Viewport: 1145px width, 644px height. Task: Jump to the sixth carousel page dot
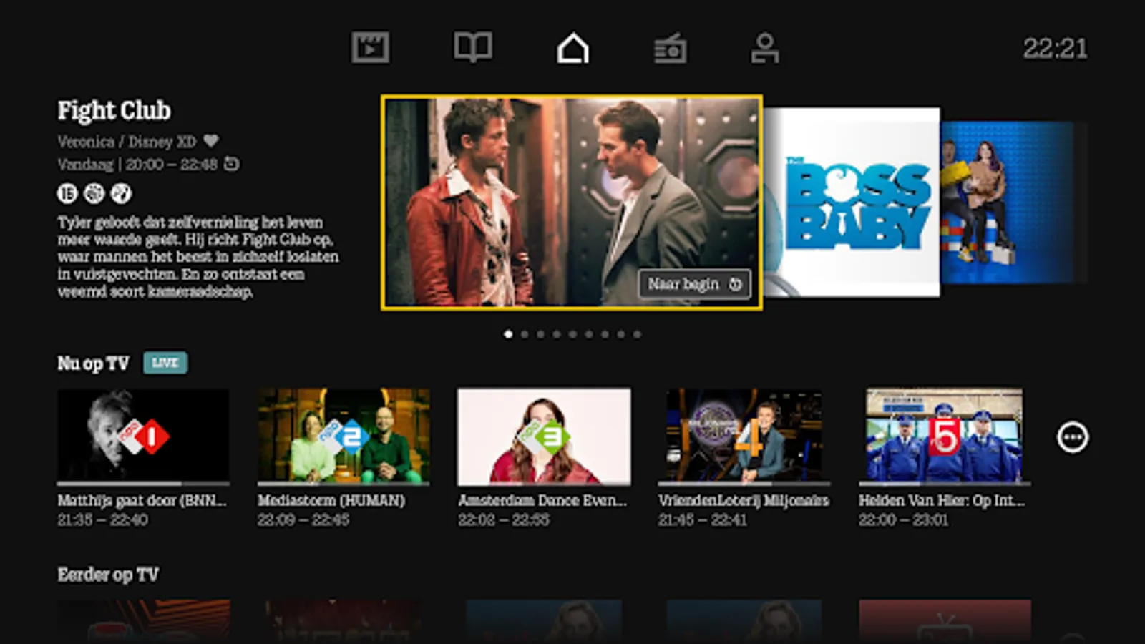[589, 334]
